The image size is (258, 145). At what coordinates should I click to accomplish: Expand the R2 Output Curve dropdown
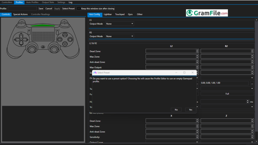click(x=251, y=78)
